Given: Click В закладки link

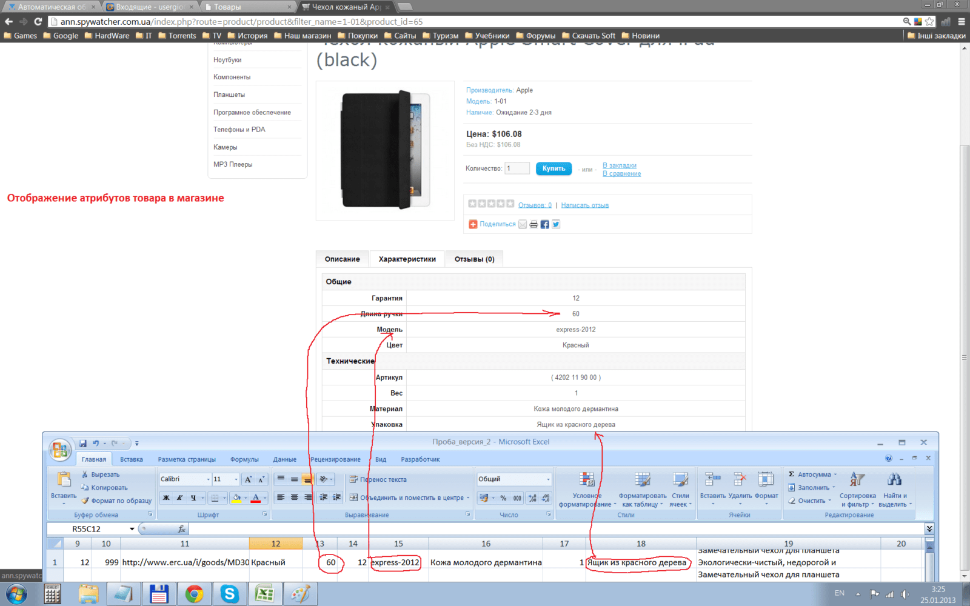Looking at the screenshot, I should tap(620, 165).
